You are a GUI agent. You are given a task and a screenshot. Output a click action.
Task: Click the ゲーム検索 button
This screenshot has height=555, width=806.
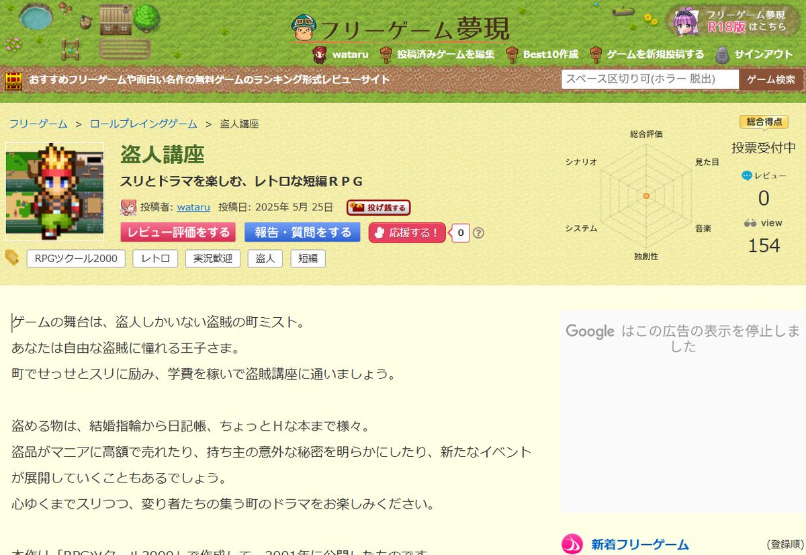tap(771, 79)
